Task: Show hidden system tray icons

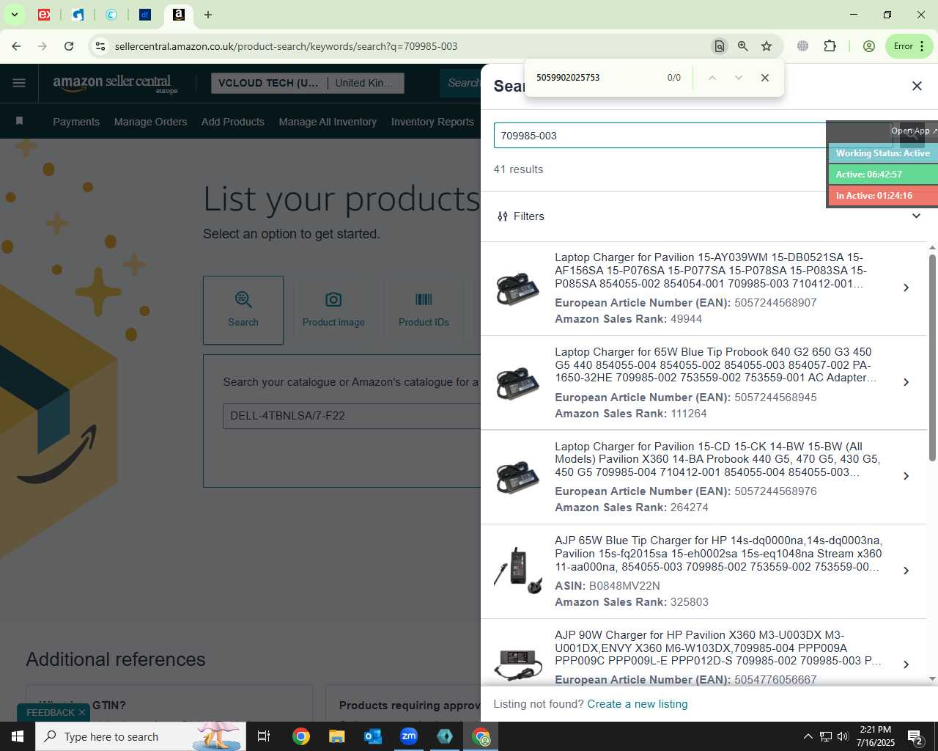Action: tap(808, 736)
